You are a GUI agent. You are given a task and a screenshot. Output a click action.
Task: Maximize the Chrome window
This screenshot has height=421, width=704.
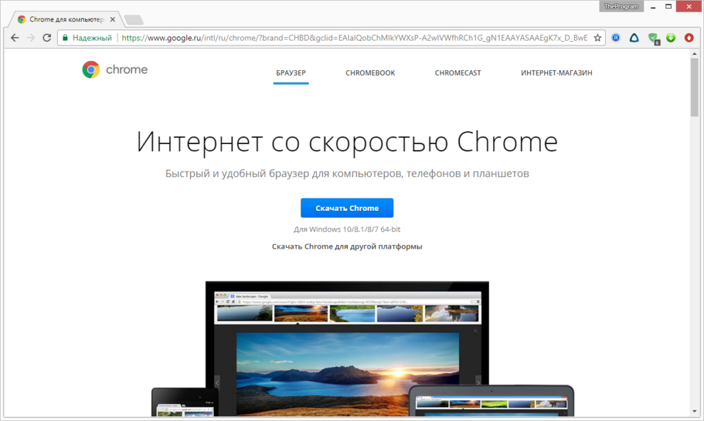click(668, 6)
